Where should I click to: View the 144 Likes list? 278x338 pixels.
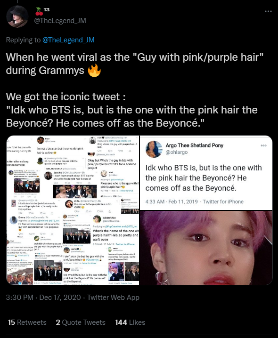(130, 322)
